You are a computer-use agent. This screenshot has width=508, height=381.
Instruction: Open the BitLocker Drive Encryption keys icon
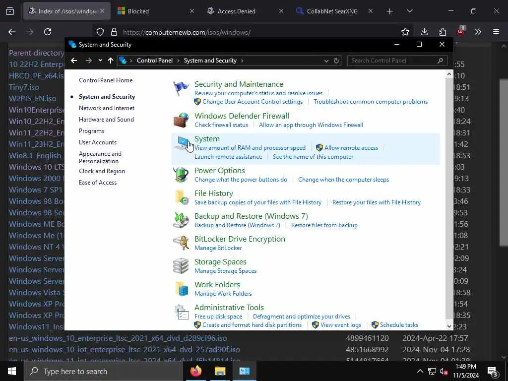coord(181,243)
